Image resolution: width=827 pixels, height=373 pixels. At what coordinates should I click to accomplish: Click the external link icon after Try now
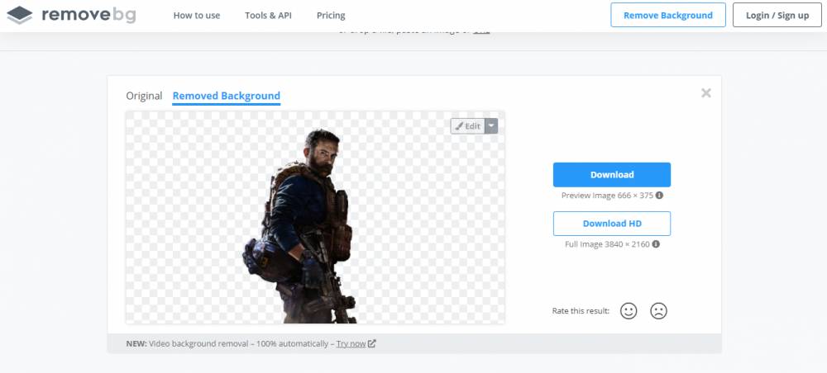click(x=372, y=343)
